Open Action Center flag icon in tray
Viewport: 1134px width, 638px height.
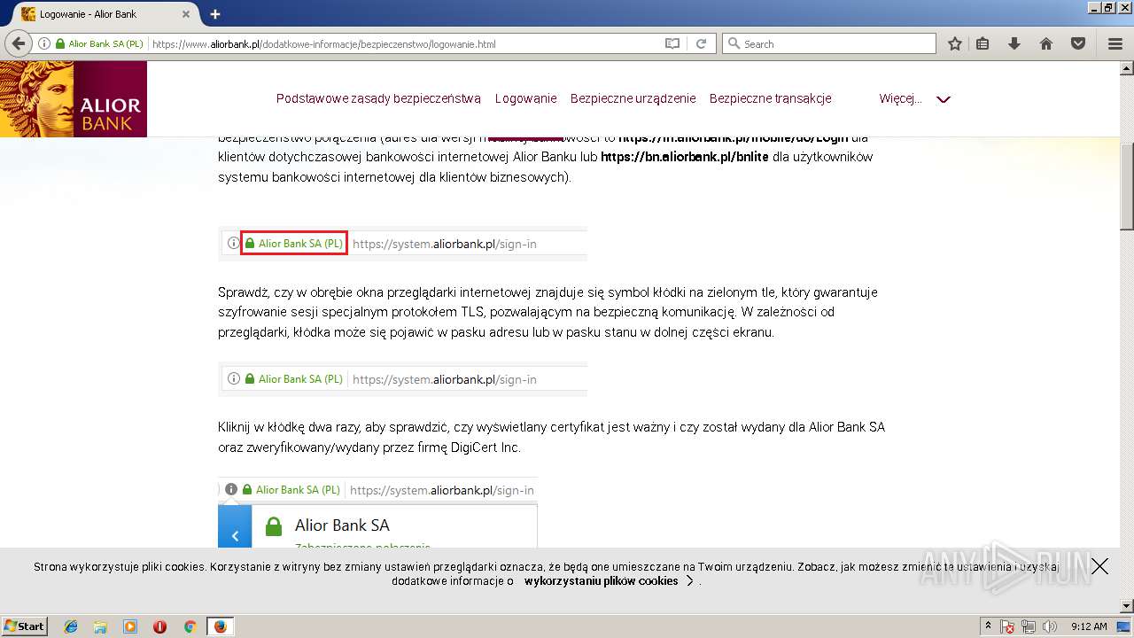1007,626
